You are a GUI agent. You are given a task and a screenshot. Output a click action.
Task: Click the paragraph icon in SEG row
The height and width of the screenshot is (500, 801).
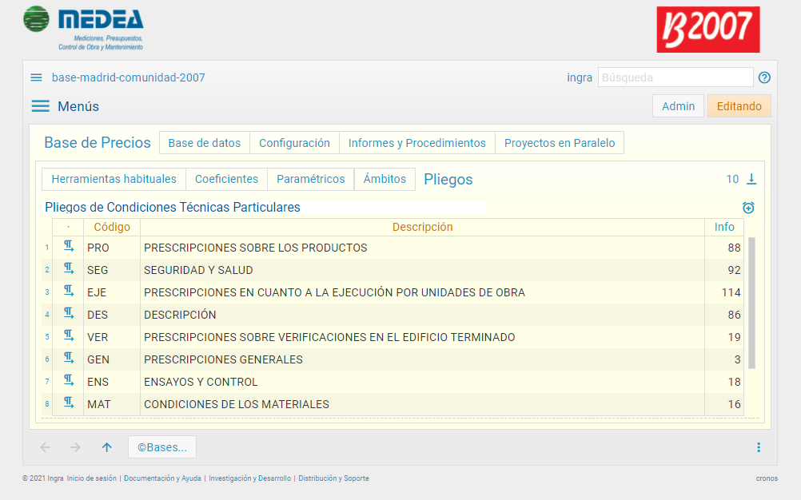tap(69, 269)
